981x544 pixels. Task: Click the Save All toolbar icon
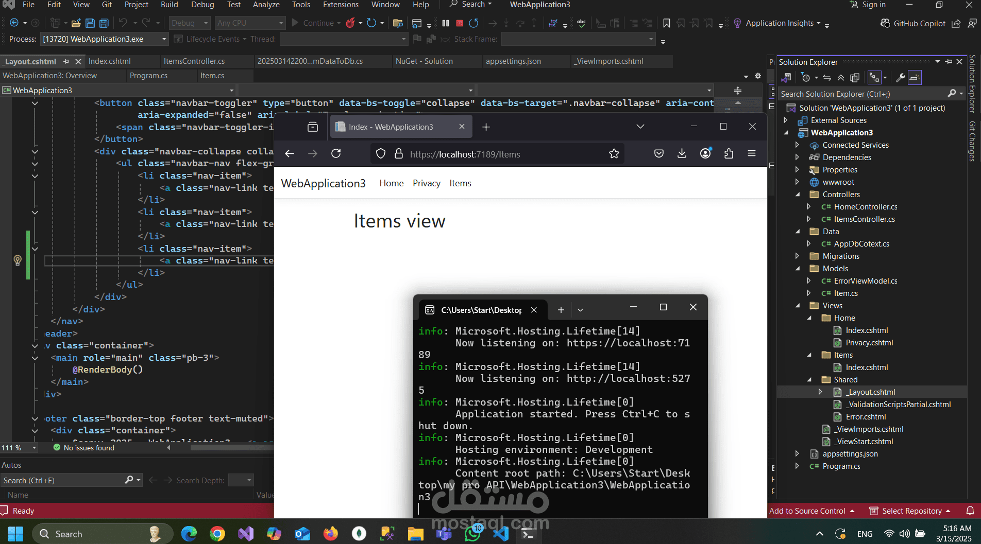(x=104, y=23)
